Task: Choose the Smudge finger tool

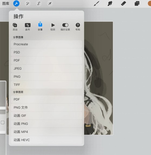Action: click(x=110, y=4)
